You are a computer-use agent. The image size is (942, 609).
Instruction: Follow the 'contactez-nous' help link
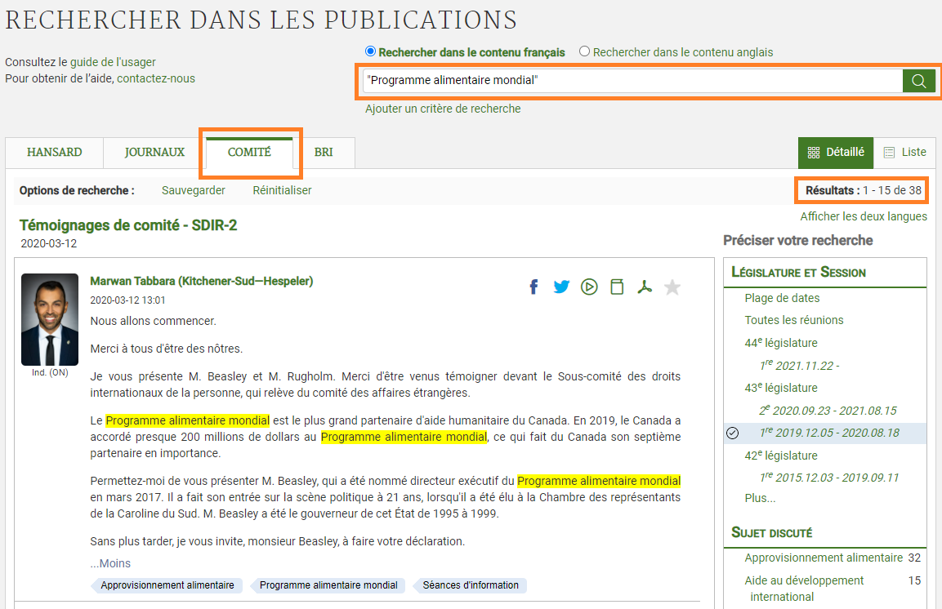[156, 78]
